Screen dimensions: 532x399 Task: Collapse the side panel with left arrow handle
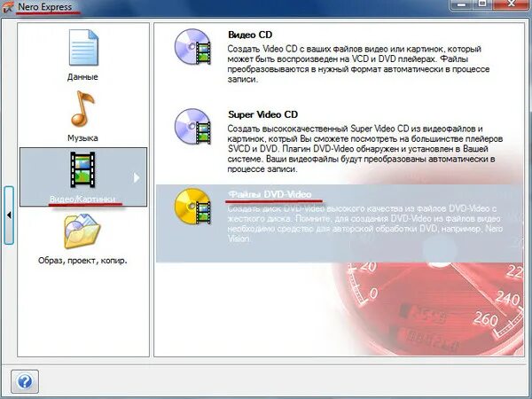[x=9, y=215]
